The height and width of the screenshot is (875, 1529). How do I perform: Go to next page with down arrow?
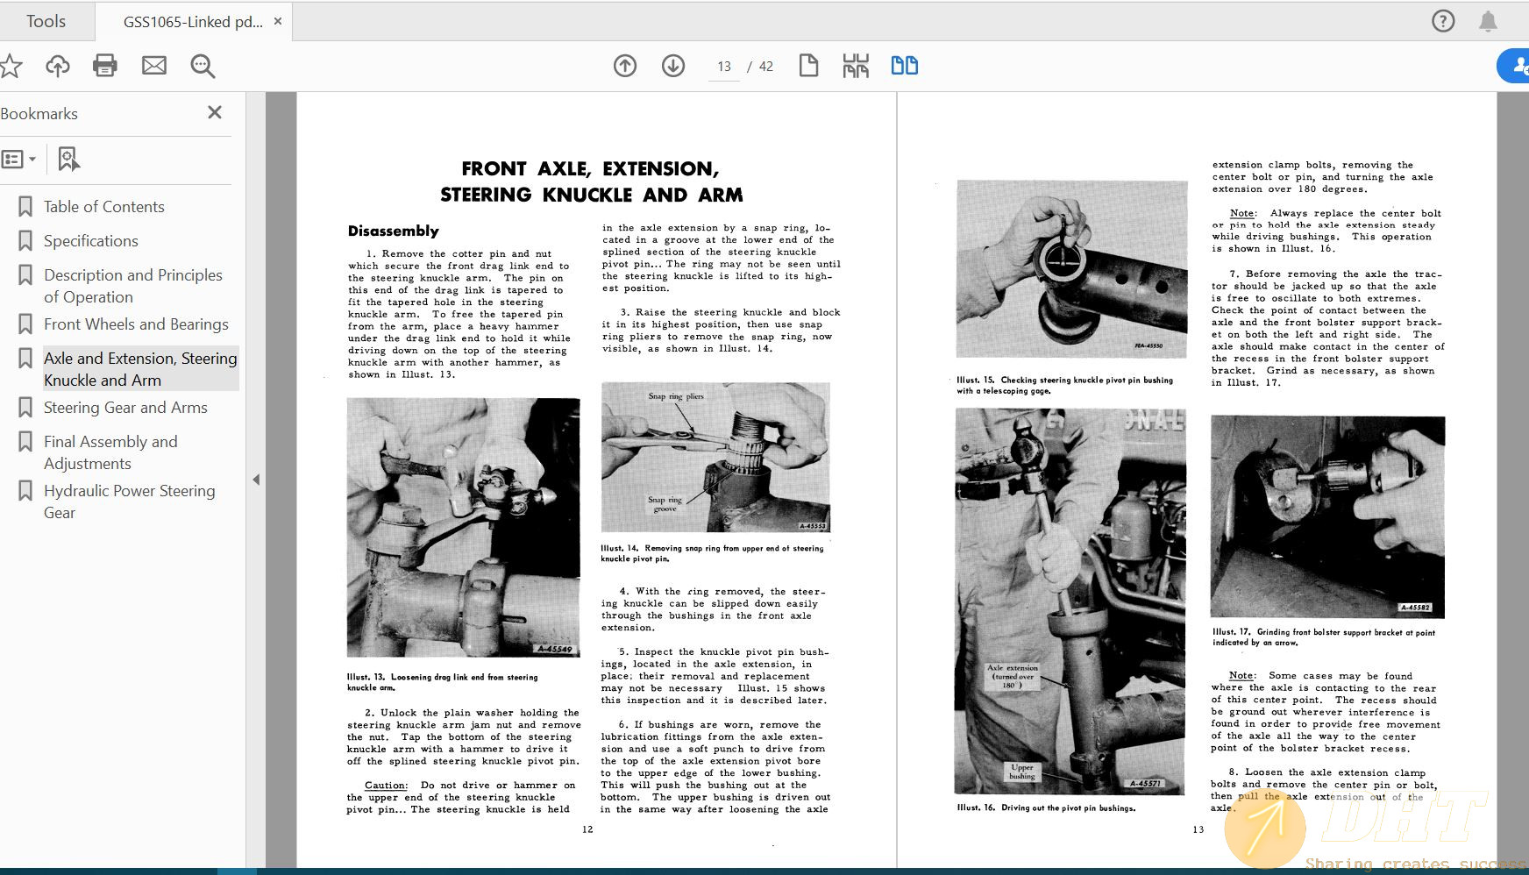[673, 66]
